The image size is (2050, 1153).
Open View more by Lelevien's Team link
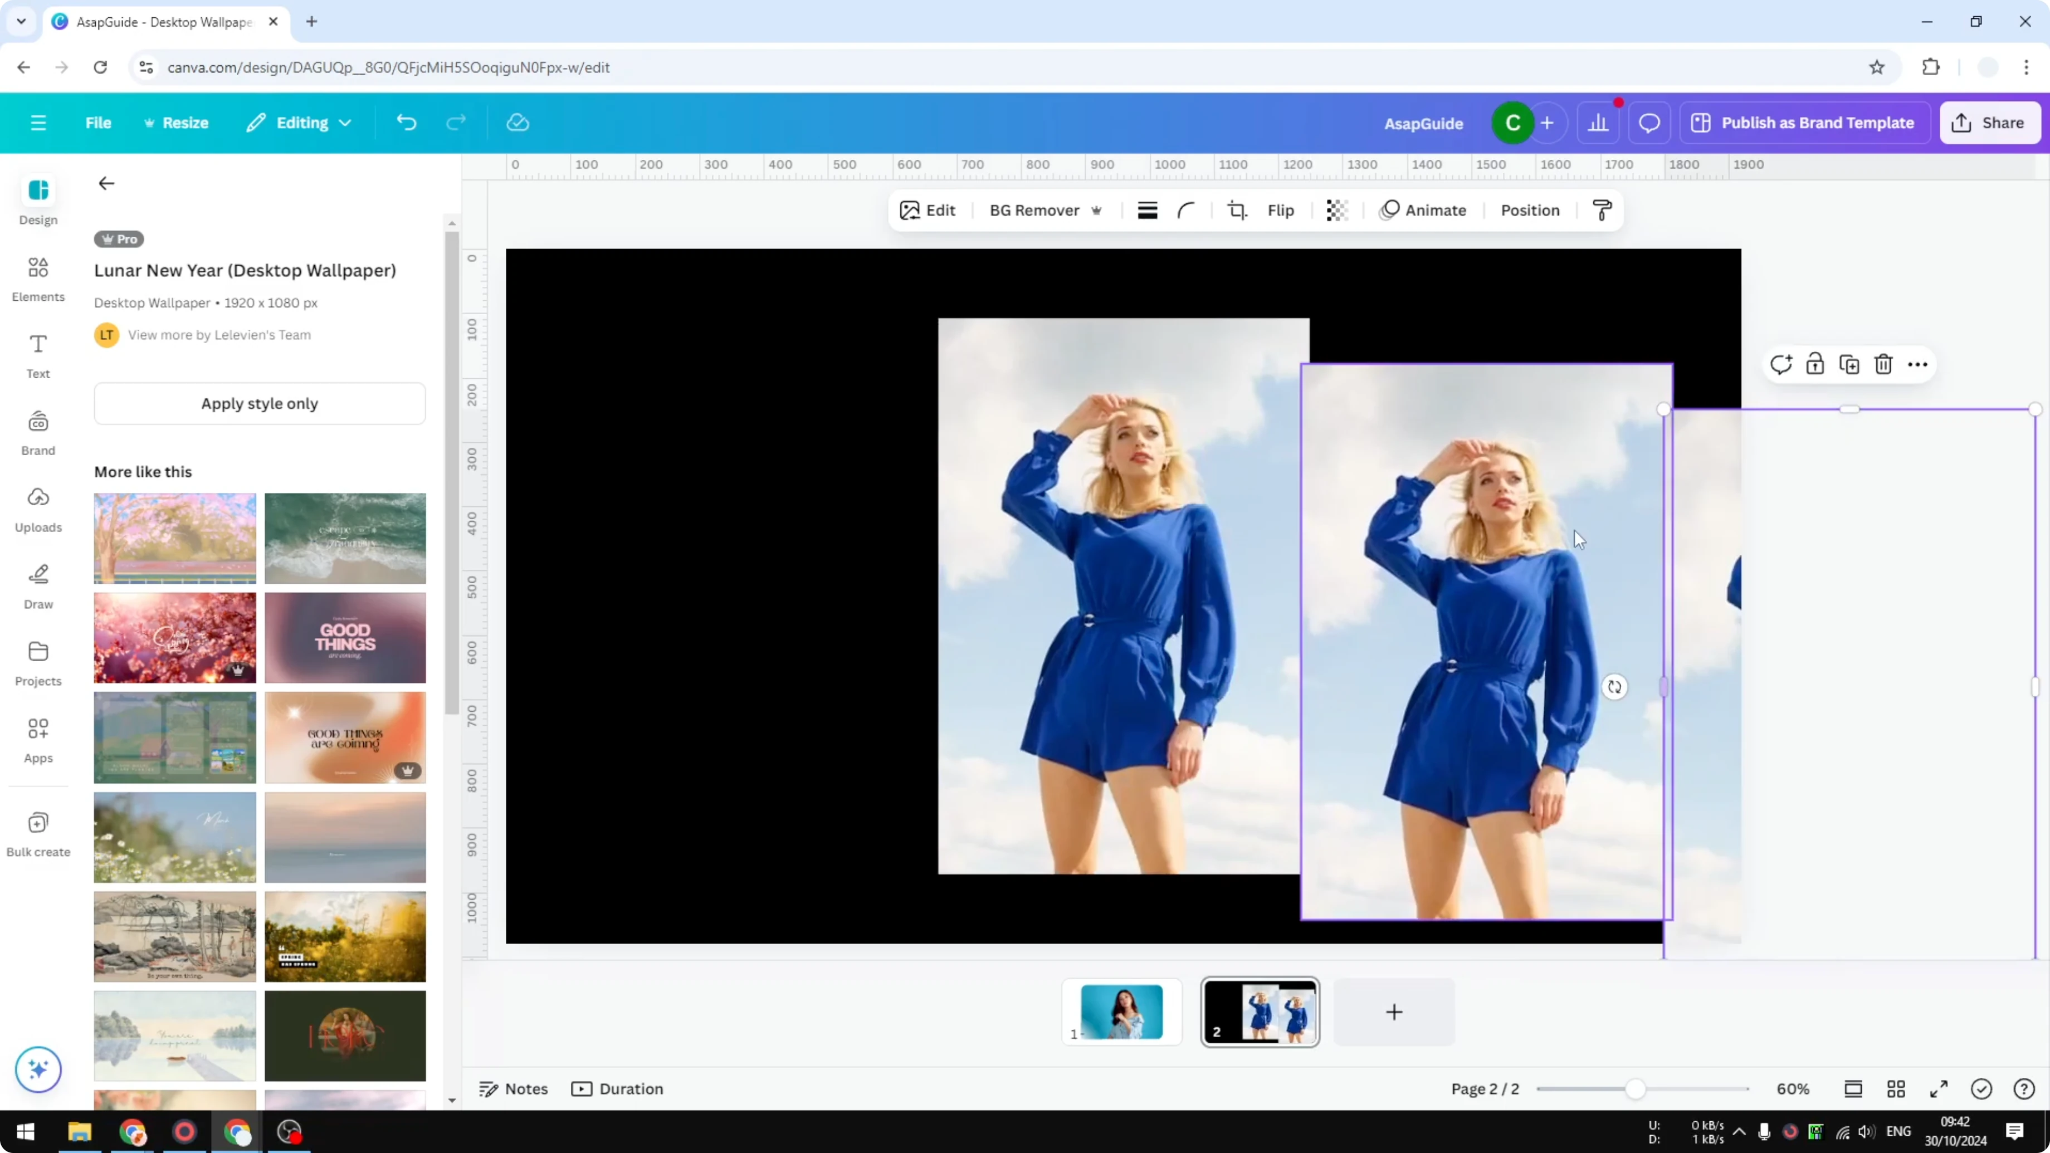pos(219,334)
